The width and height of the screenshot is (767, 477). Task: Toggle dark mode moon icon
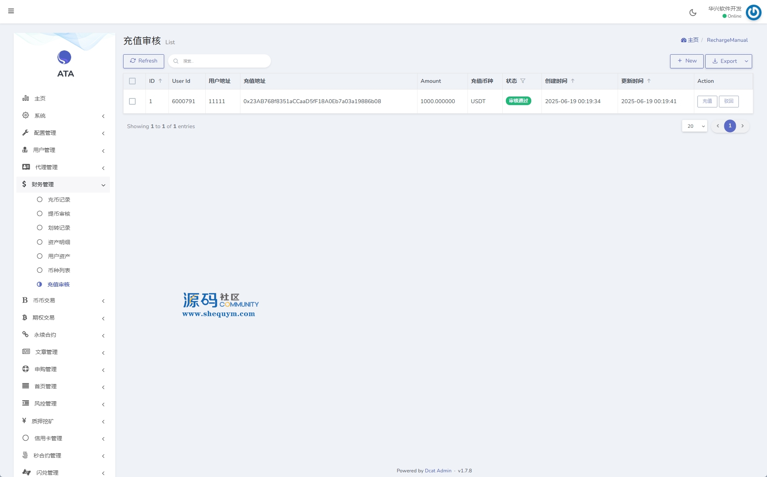click(x=693, y=13)
